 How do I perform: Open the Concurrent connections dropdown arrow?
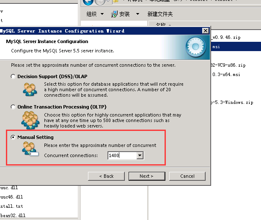[140, 156]
